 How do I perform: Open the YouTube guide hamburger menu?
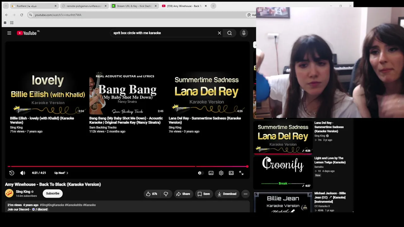coord(9,33)
